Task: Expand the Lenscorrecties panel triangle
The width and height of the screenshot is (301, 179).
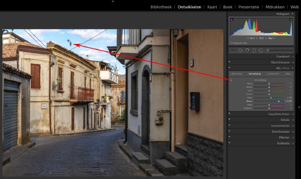Action: coord(293,126)
